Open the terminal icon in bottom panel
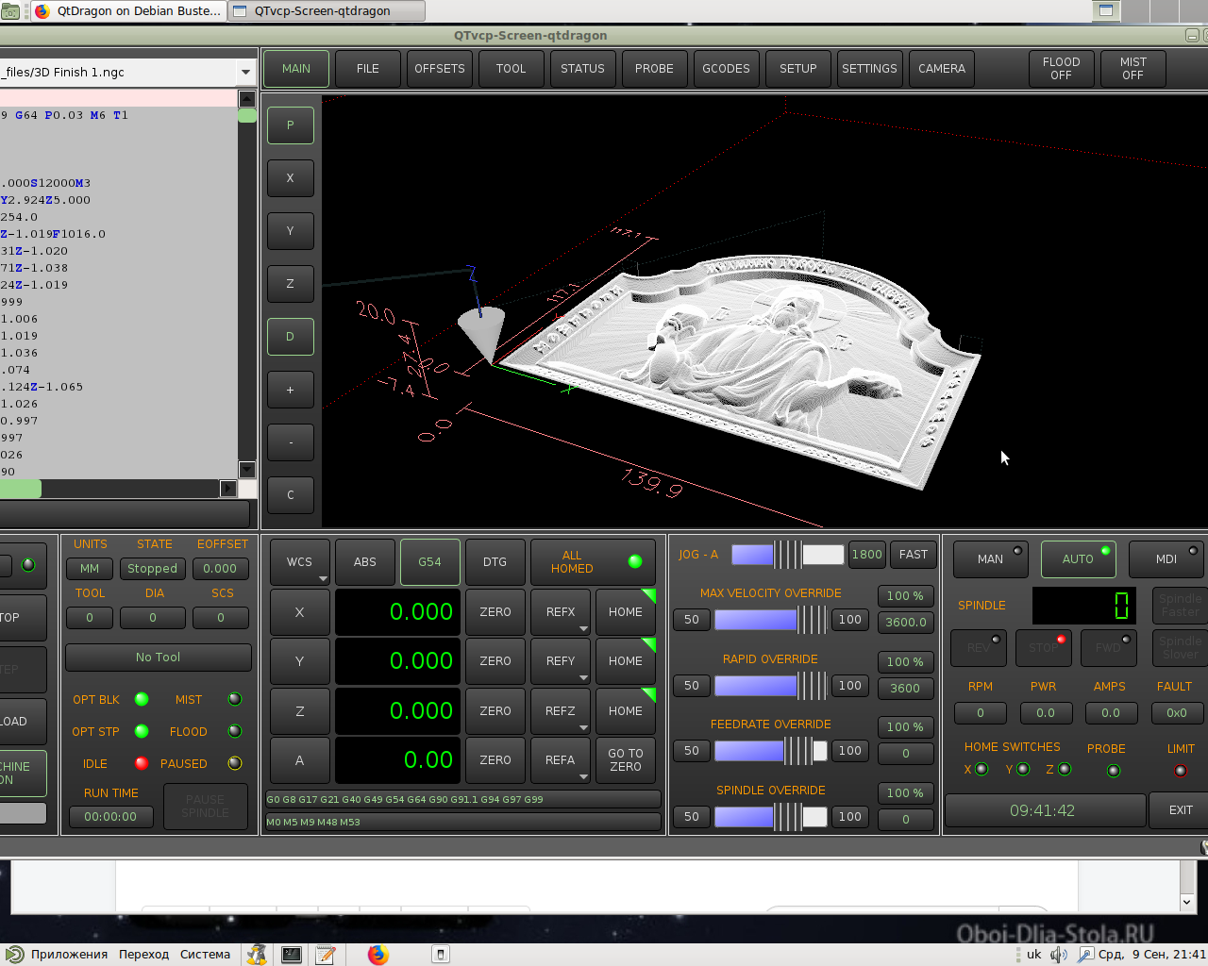Viewport: 1208px width, 966px height. pos(292,955)
